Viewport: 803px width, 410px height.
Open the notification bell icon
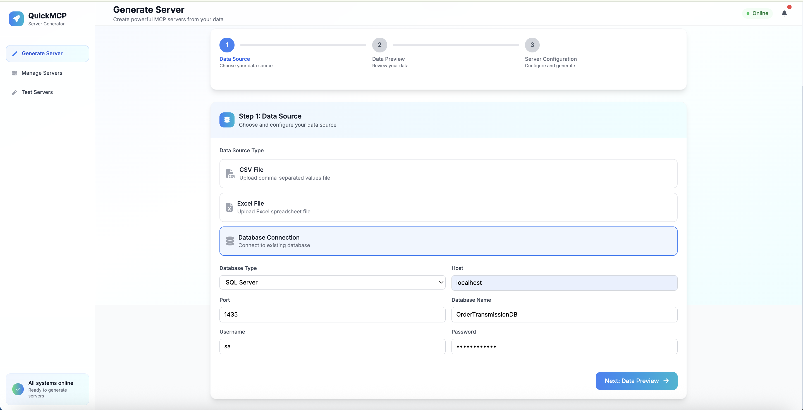point(785,13)
